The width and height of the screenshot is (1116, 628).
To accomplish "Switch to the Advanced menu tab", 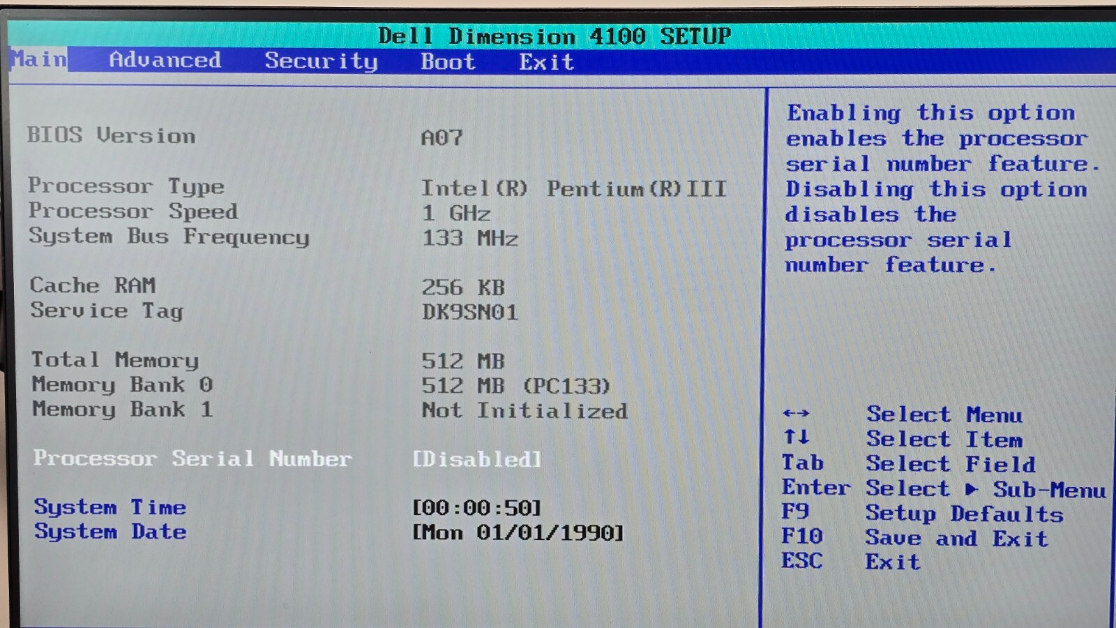I will point(165,60).
